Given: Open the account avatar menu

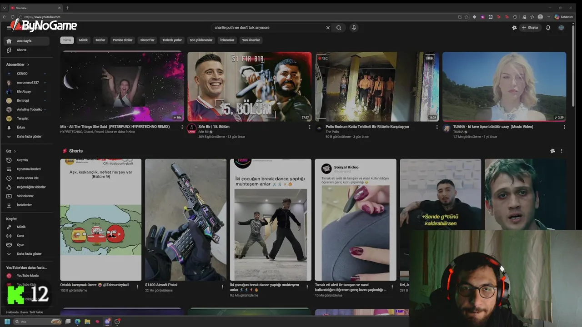Looking at the screenshot, I should tap(561, 28).
